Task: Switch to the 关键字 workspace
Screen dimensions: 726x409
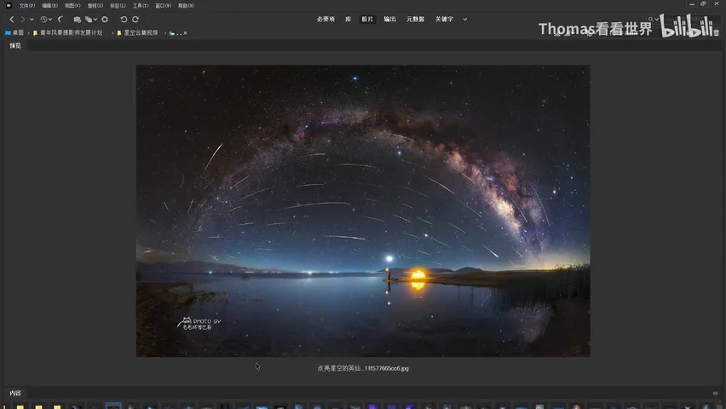Action: (x=444, y=19)
